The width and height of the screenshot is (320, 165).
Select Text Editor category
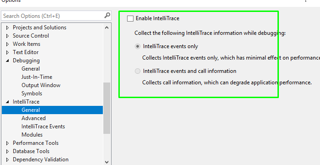[x=26, y=52]
